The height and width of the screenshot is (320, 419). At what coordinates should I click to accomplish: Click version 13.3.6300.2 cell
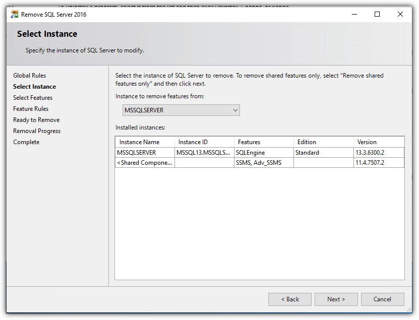pos(379,153)
